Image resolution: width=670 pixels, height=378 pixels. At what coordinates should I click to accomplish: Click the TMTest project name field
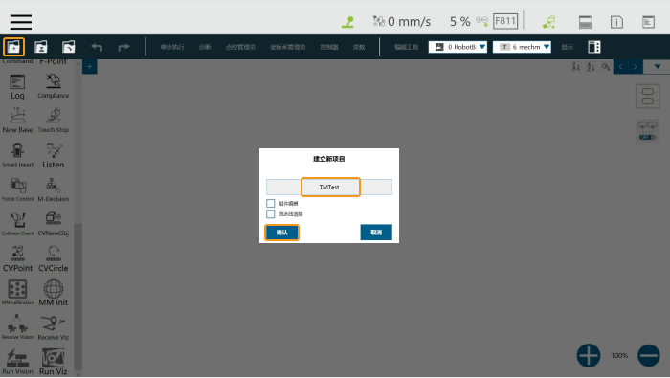tap(329, 187)
